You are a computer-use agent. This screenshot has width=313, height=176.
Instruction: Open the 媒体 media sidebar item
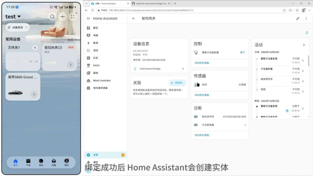pyautogui.click(x=105, y=73)
